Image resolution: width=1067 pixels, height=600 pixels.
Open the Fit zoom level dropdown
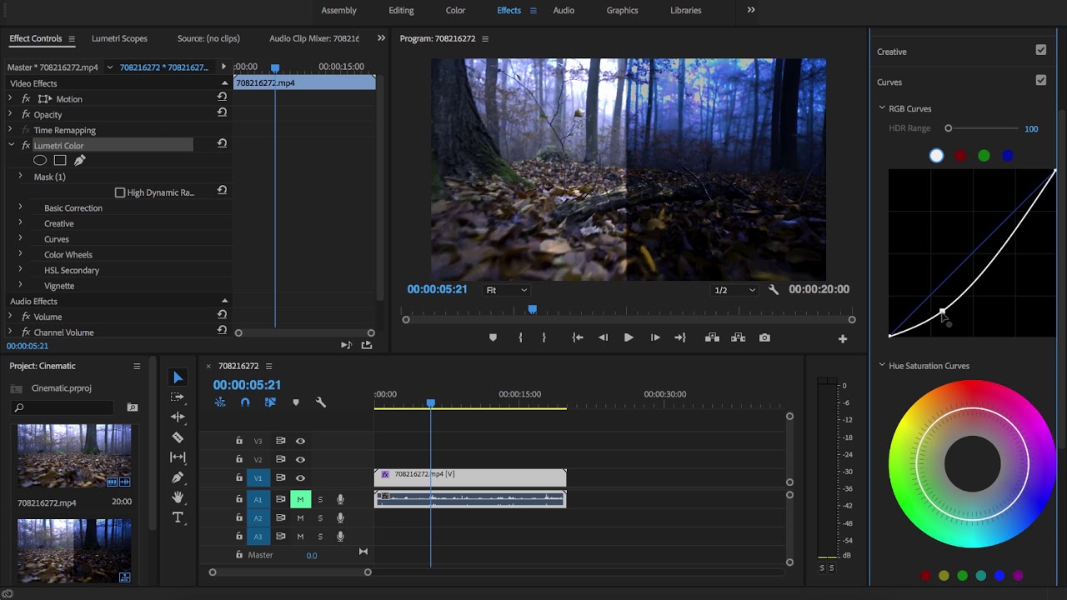pyautogui.click(x=506, y=290)
